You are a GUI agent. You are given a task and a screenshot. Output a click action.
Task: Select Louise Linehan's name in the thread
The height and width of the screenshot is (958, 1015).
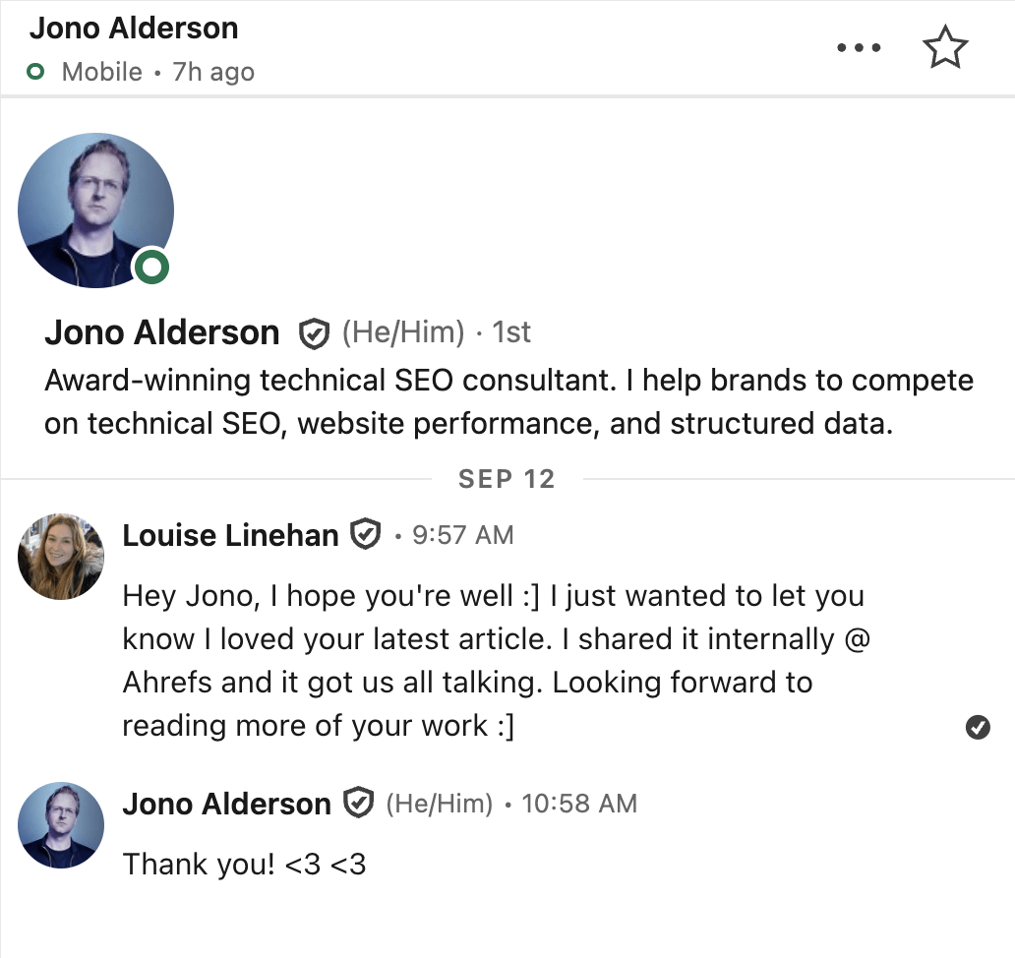click(x=229, y=535)
